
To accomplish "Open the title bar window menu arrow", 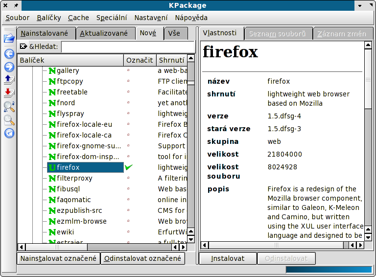I will pyautogui.click(x=360, y=5).
